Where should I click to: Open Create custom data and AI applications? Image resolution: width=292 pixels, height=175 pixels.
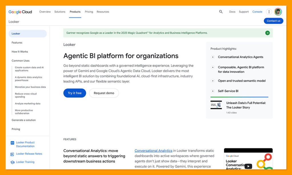click(29, 69)
